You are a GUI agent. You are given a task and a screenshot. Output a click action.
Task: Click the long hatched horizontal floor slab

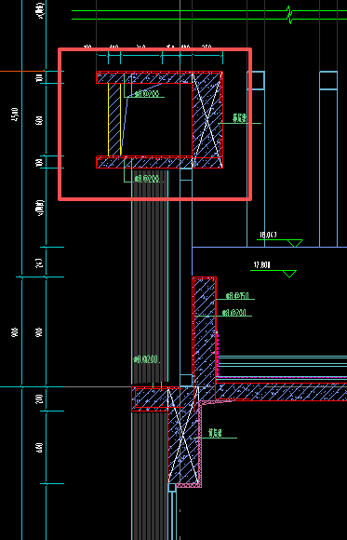pos(281,392)
